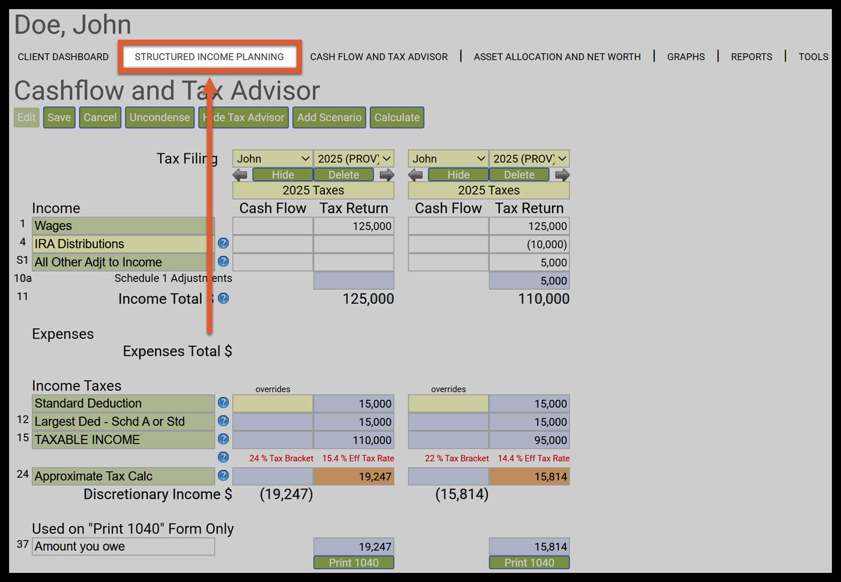Click 24 % Tax Bracket text
The image size is (841, 582).
[x=281, y=458]
